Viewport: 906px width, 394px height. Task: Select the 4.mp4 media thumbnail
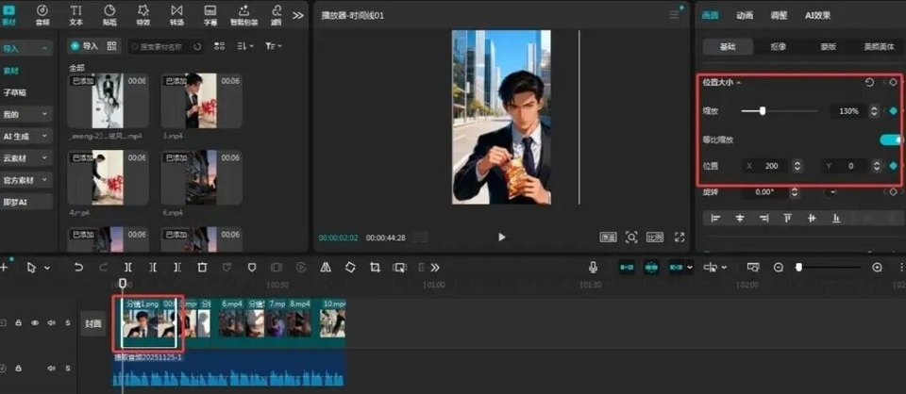108,177
